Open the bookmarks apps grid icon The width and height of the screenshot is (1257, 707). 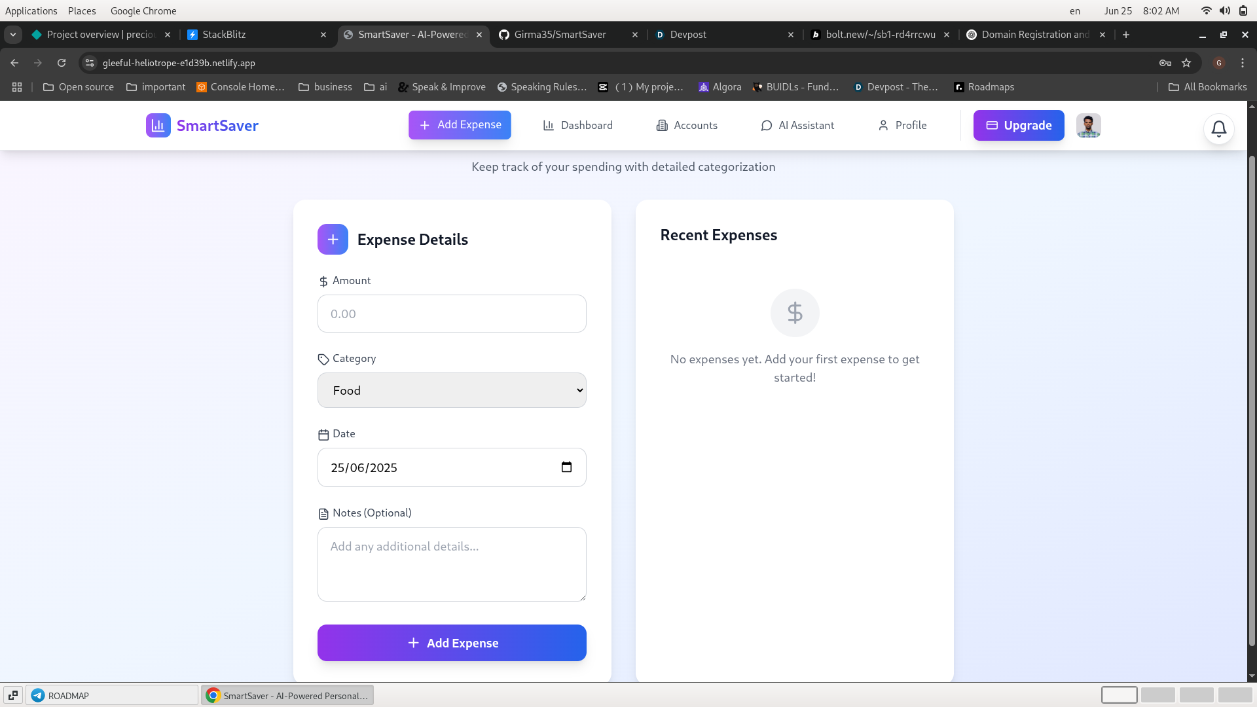click(17, 87)
